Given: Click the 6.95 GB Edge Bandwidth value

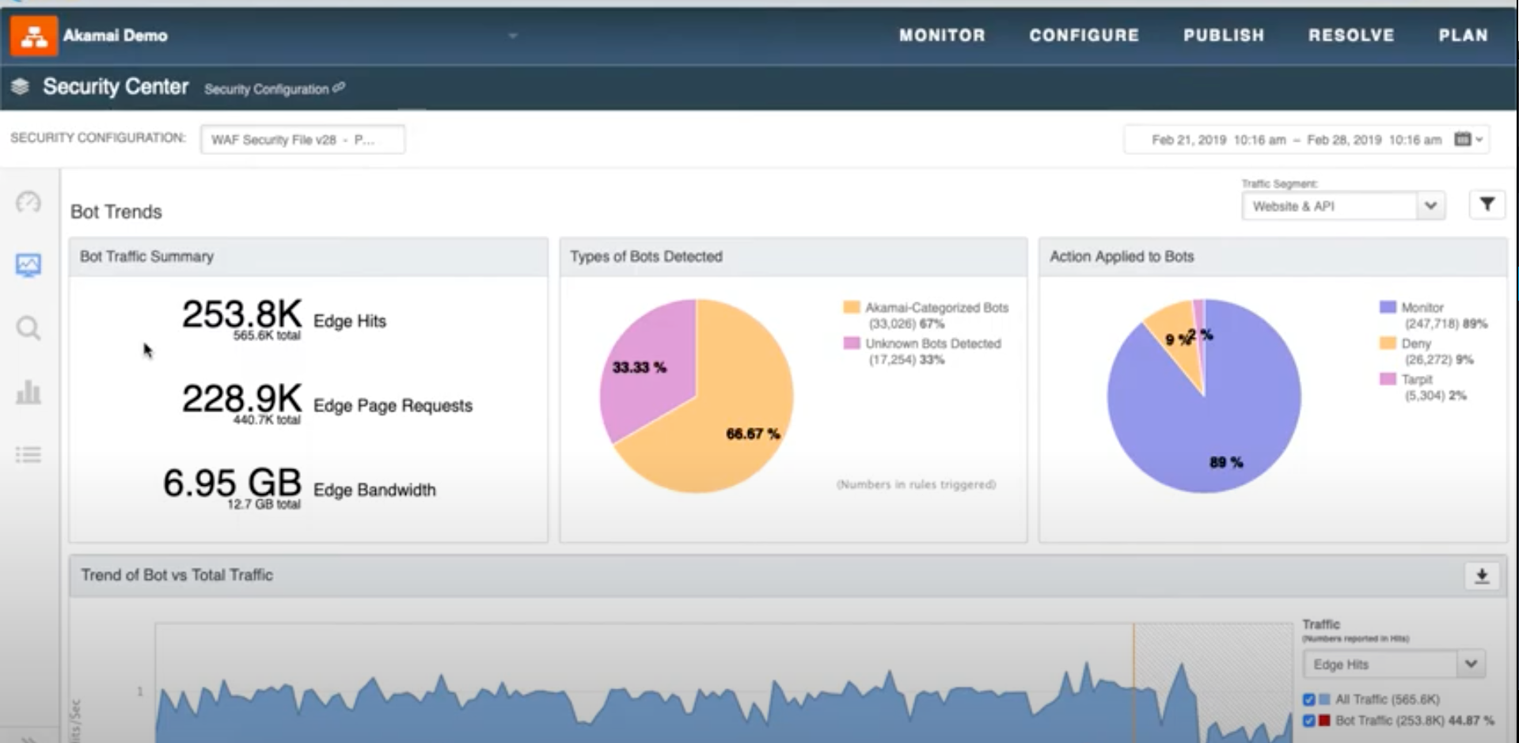Looking at the screenshot, I should pyautogui.click(x=232, y=483).
